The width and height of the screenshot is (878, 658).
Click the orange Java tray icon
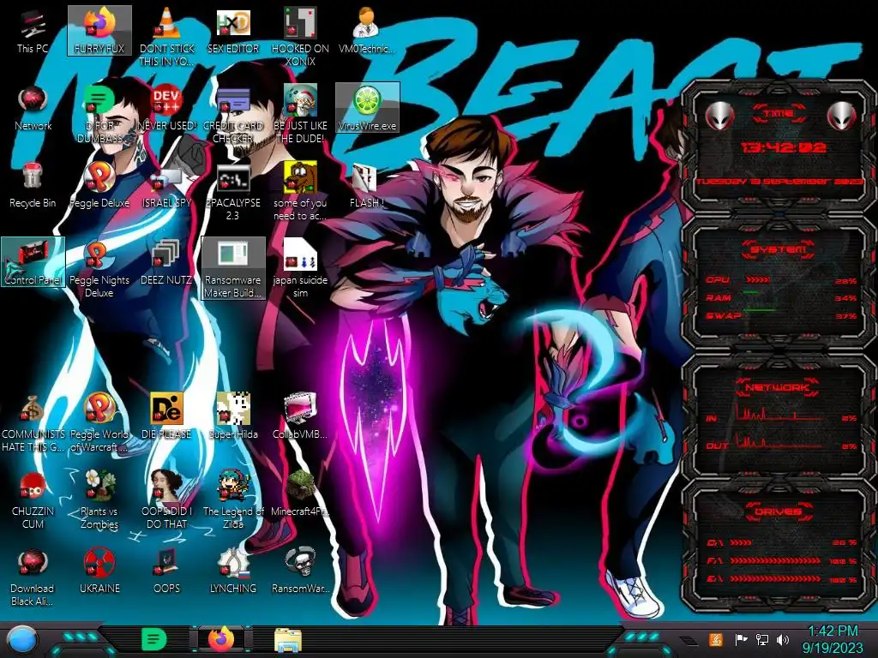[716, 639]
